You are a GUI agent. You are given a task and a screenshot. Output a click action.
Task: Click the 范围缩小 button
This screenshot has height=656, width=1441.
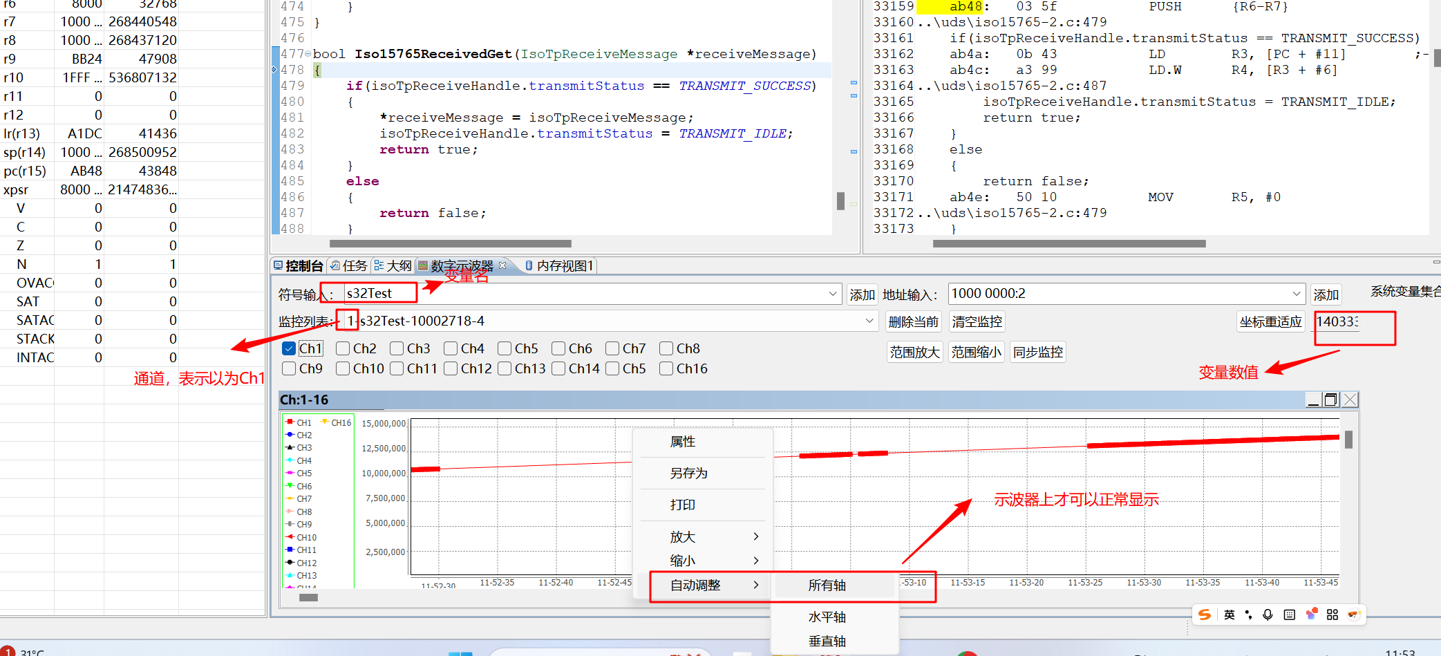click(976, 352)
